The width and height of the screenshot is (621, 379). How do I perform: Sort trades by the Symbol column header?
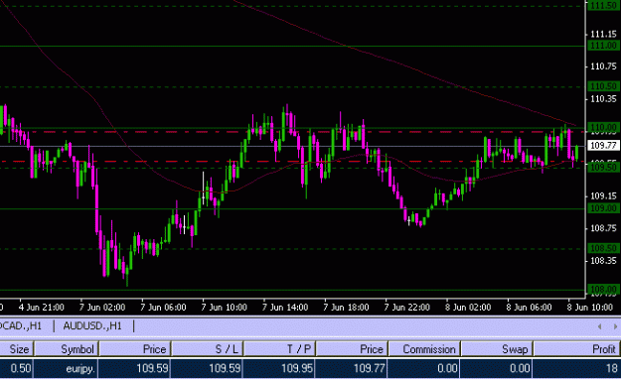[x=67, y=349]
